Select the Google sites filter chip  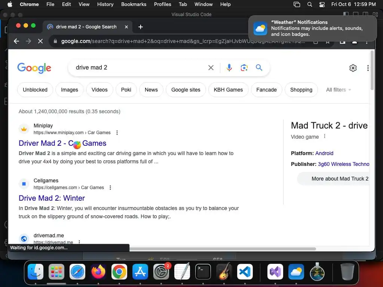pos(186,90)
